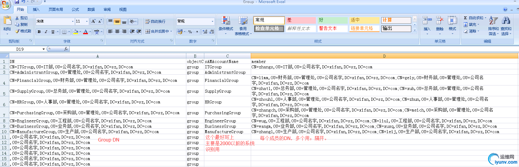
Task: Apply percent style
Action: (x=190, y=31)
